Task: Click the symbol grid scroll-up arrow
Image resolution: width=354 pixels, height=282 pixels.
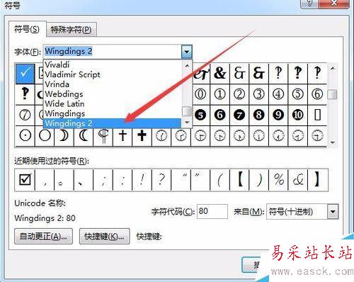Action: pos(333,69)
